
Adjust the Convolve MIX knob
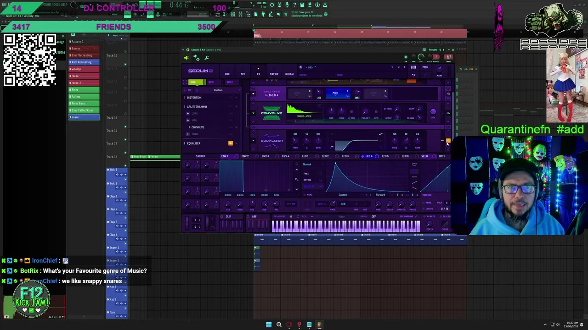coord(433,112)
